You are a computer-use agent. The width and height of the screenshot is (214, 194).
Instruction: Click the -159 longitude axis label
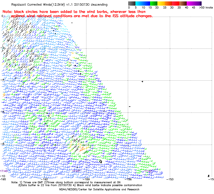[x=86, y=179]
